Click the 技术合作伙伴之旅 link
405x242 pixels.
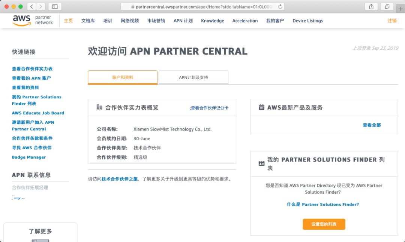[x=120, y=179]
